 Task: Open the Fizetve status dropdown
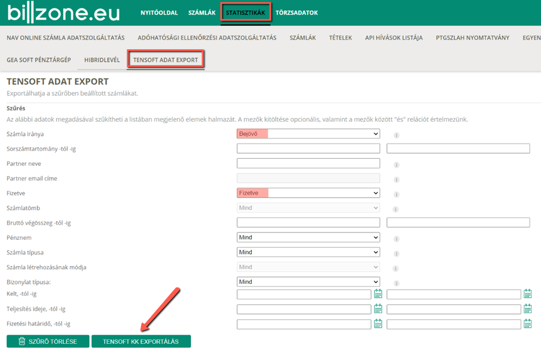click(x=308, y=193)
